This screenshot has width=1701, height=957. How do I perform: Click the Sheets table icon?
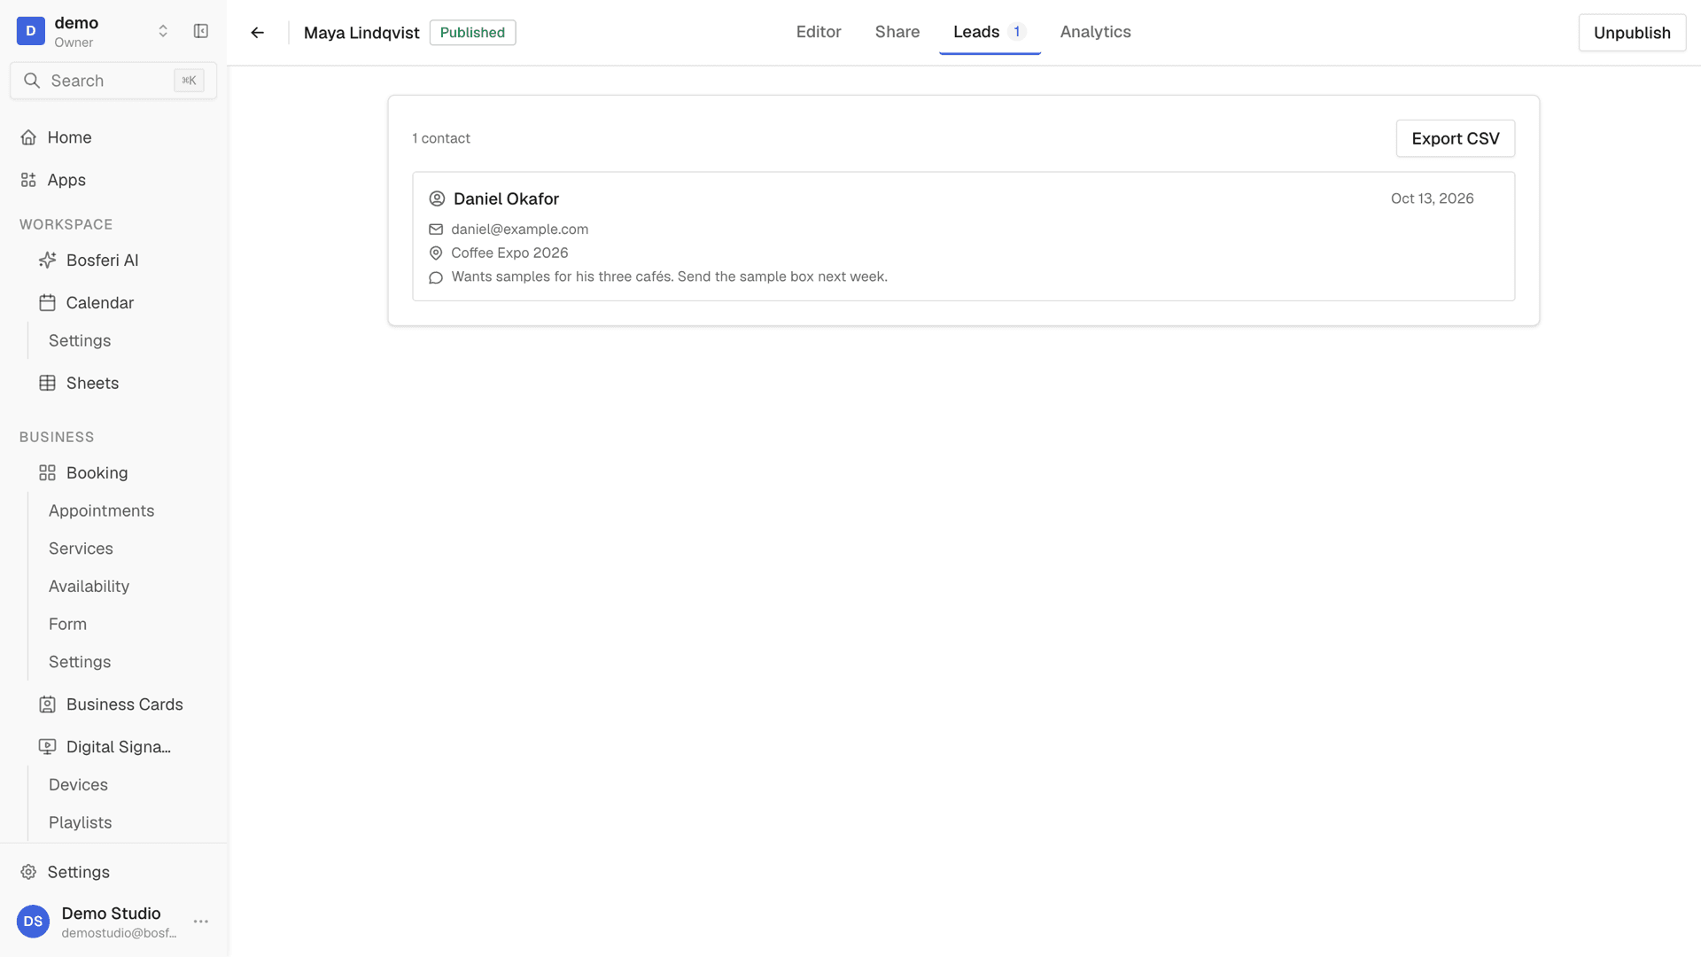(x=48, y=383)
